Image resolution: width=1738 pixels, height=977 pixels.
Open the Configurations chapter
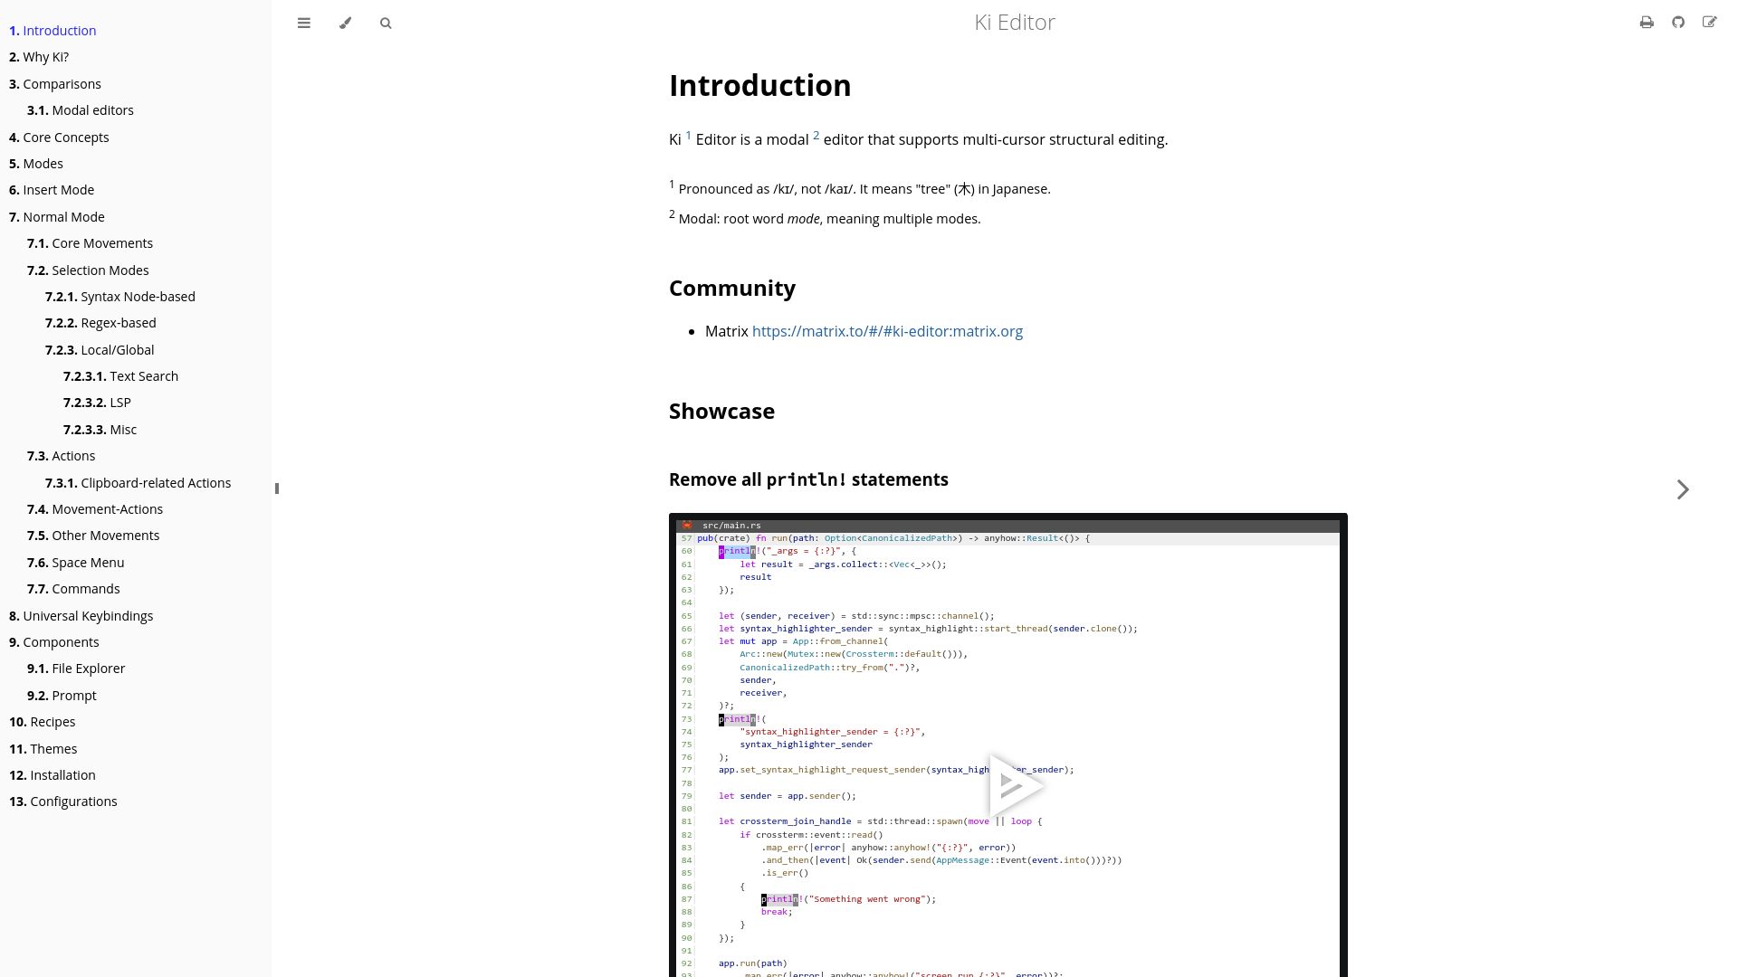[x=63, y=802]
